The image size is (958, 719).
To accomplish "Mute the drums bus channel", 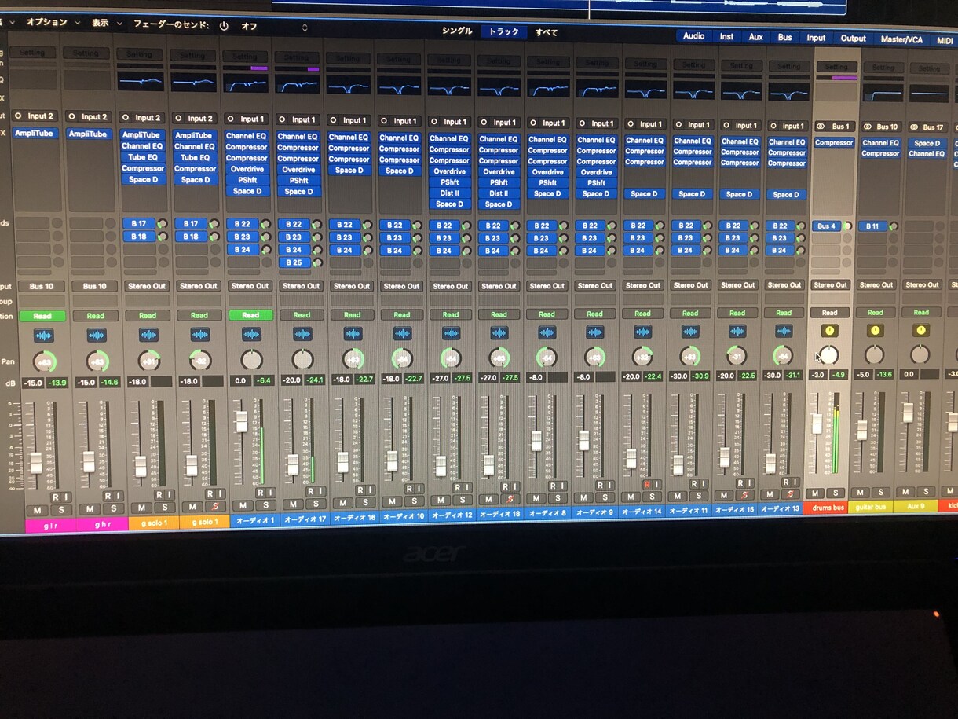I will [x=817, y=493].
